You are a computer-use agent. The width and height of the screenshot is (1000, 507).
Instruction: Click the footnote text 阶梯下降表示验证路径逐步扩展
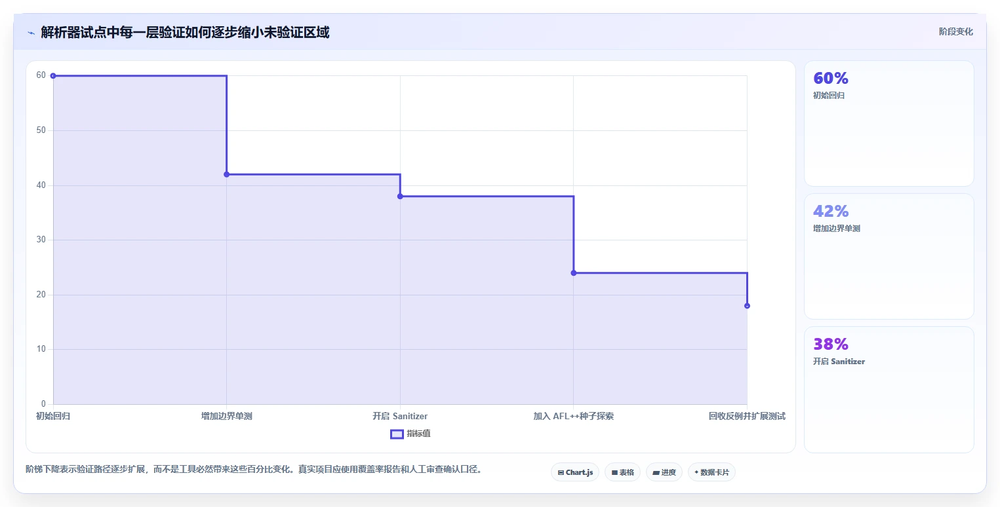[x=87, y=470]
